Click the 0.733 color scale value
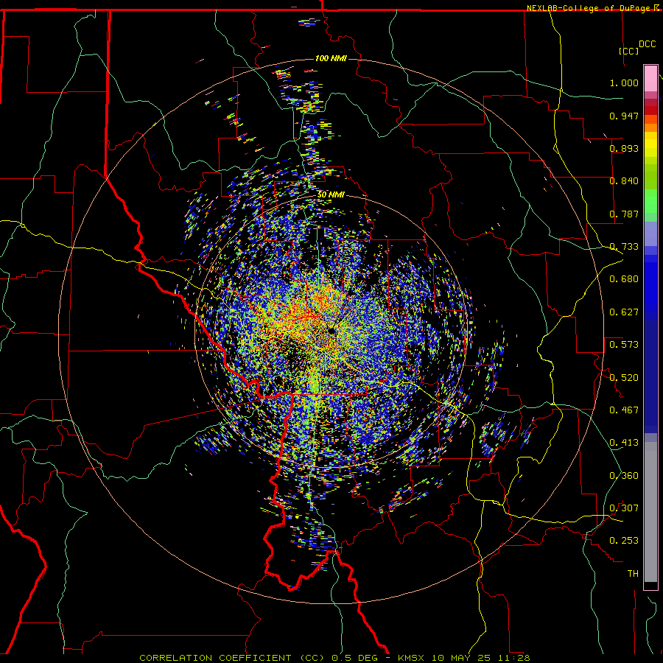Screen dimensions: 663x663 pos(624,247)
